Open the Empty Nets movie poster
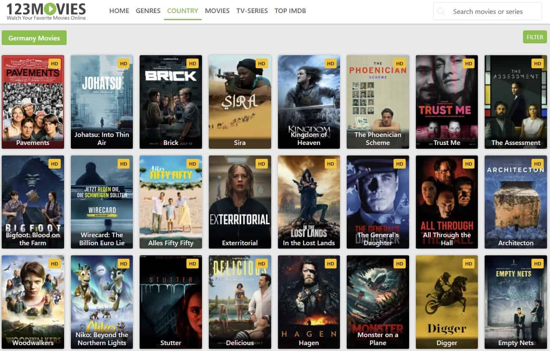The image size is (550, 351). click(516, 302)
